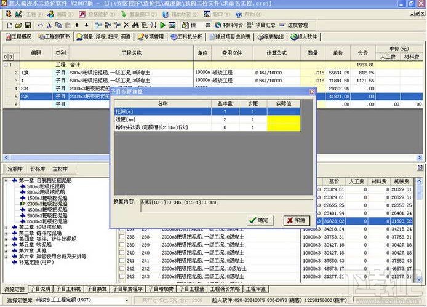Image resolution: width=427 pixels, height=307 pixels.
Task: Open find with the binoculars icon
Action: tap(135, 25)
